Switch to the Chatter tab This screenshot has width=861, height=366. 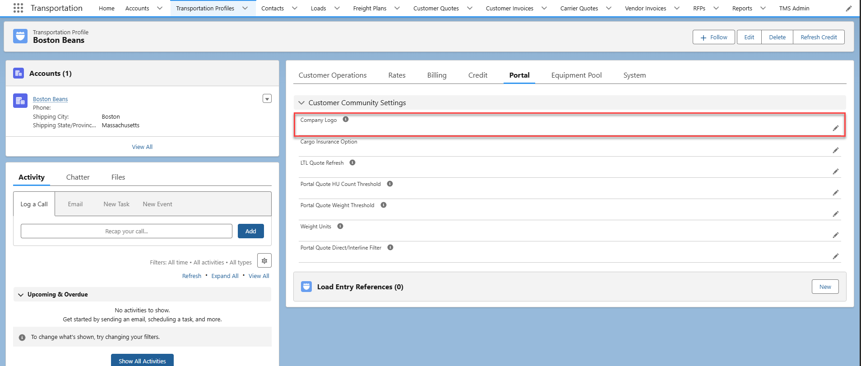pos(78,177)
